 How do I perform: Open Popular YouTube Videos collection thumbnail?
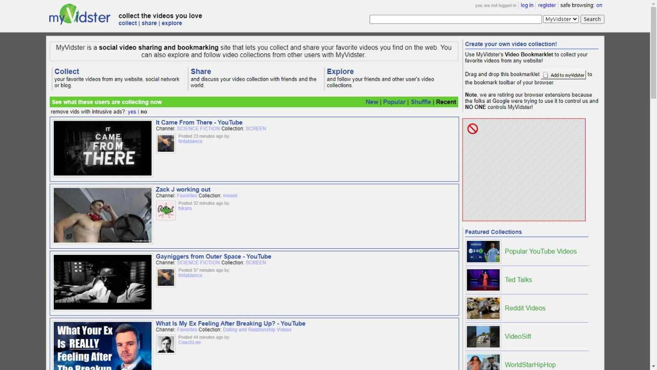pos(483,252)
